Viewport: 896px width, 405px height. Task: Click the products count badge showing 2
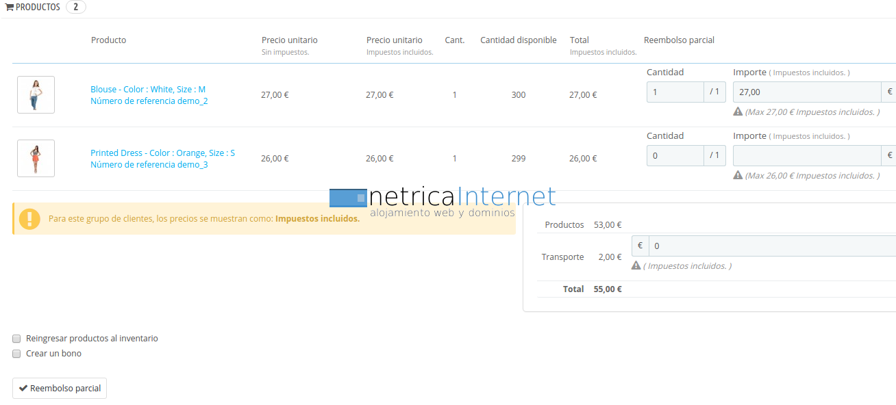pos(75,8)
